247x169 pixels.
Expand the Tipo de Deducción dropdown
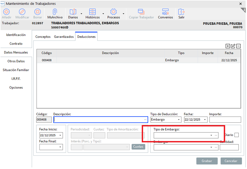[x=179, y=120]
